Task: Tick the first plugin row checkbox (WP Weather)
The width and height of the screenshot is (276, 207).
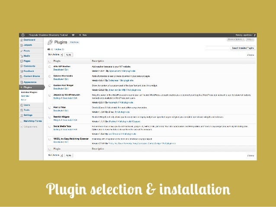Action: click(50, 67)
